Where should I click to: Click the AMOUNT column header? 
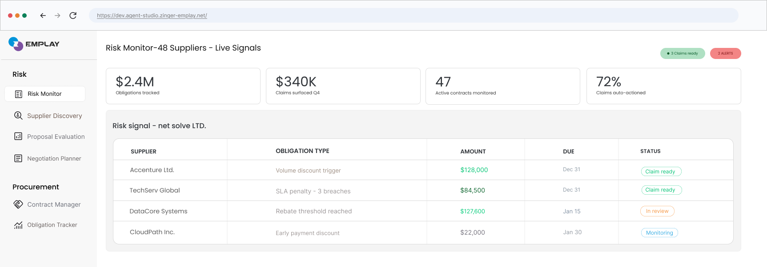click(473, 152)
